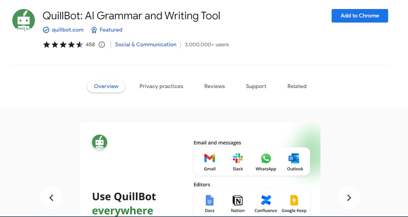408x217 pixels.
Task: Click the WhatsApp label text
Action: point(266,169)
